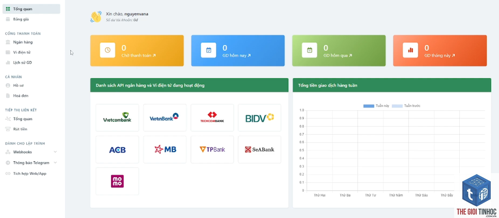Follow the GD hôm nay link
Viewport: 499px width, 218px height.
(x=237, y=56)
